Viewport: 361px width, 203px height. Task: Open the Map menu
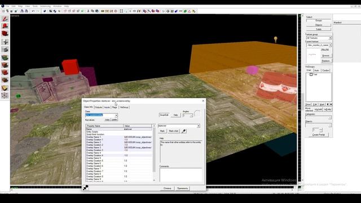20,6
